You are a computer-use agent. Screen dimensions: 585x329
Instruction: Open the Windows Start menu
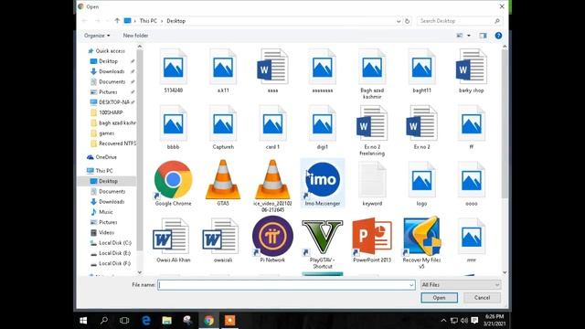point(83,321)
